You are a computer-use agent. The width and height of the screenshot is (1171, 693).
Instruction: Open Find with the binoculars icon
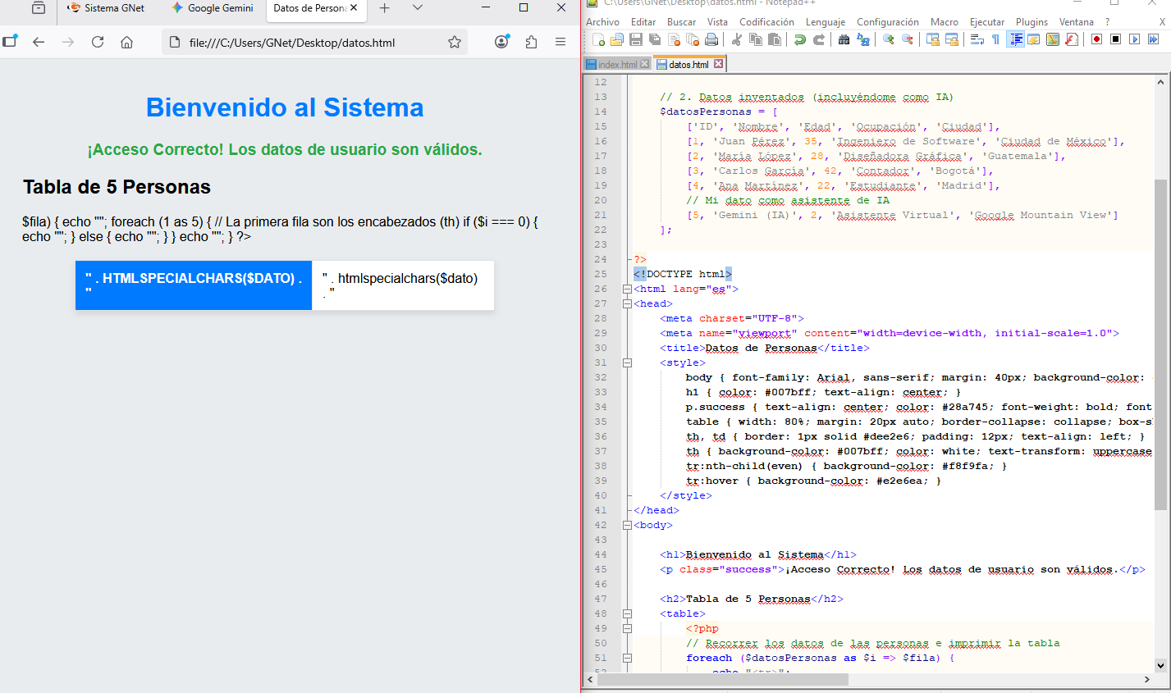tap(844, 39)
